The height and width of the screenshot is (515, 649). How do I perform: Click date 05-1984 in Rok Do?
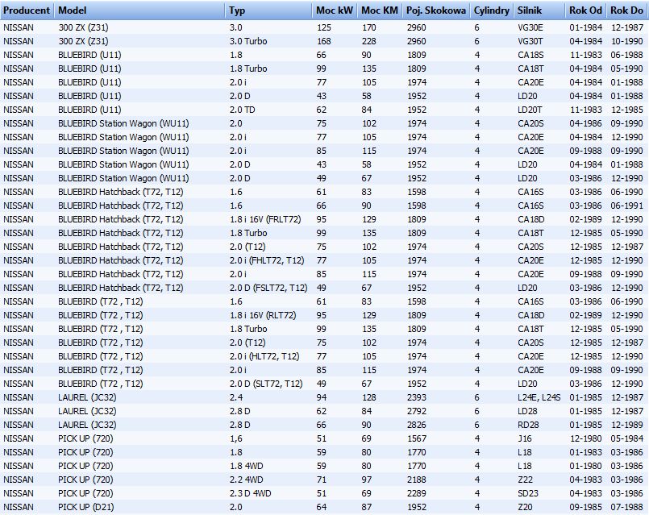coord(626,438)
